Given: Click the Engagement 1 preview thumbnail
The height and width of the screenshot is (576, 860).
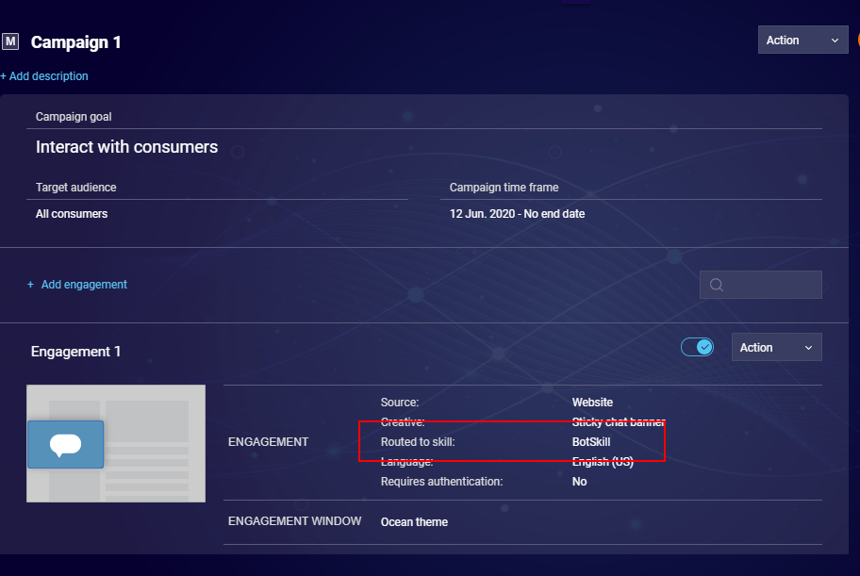Looking at the screenshot, I should 116,443.
